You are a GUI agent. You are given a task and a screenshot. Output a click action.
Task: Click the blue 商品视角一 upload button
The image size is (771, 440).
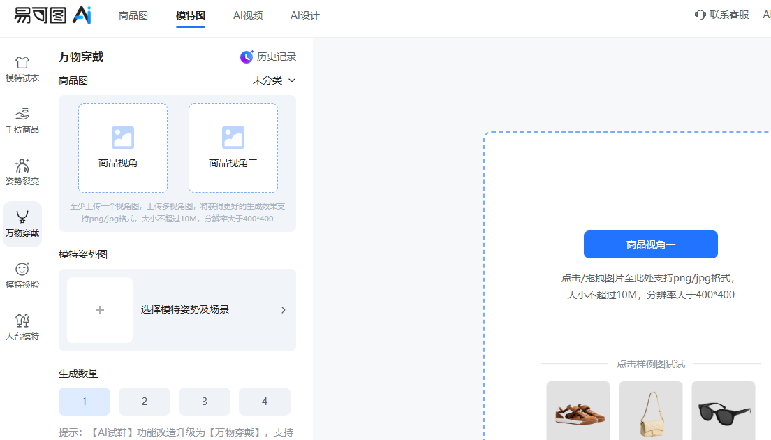(x=650, y=244)
